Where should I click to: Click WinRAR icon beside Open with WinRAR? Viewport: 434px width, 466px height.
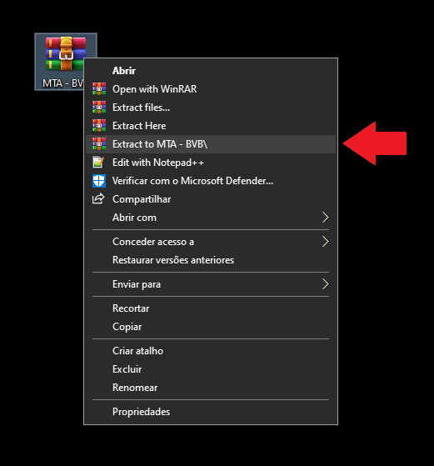coord(99,89)
